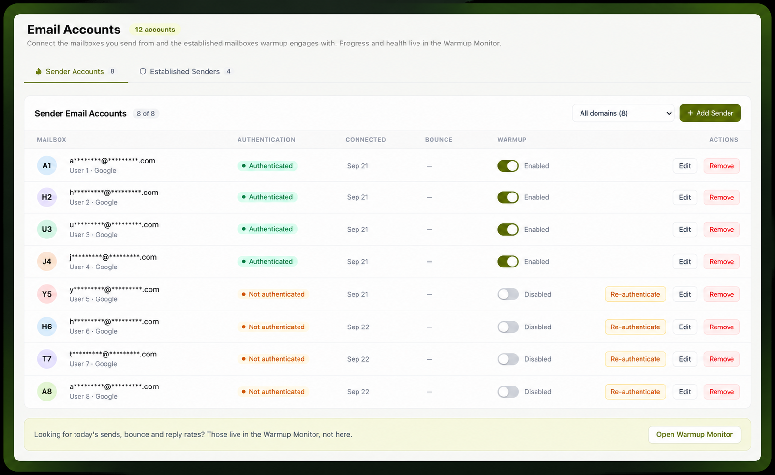Image resolution: width=775 pixels, height=475 pixels.
Task: Click the Y5 avatar icon
Action: point(47,294)
